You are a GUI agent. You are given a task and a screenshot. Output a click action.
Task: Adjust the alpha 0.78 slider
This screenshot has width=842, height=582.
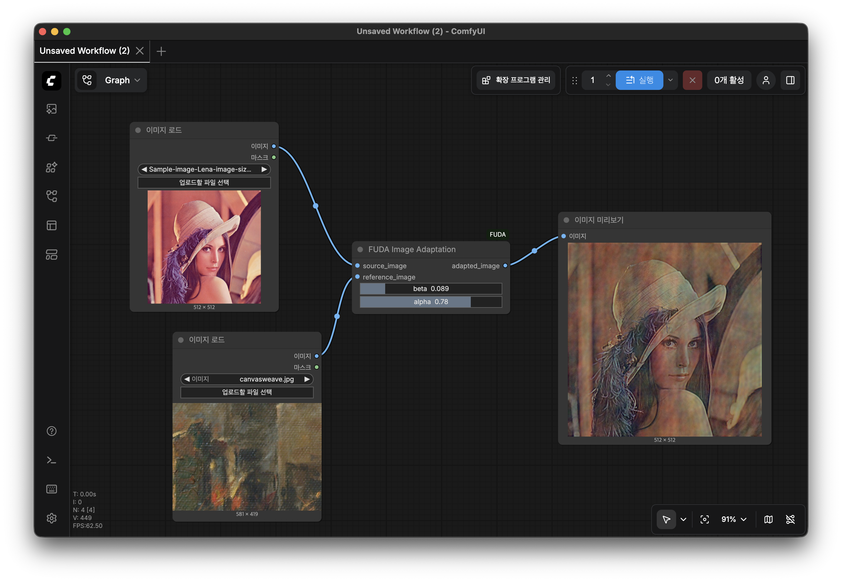[431, 302]
